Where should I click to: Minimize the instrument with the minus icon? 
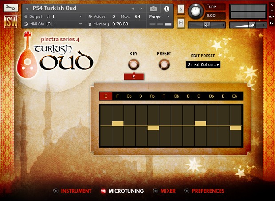tap(271, 11)
